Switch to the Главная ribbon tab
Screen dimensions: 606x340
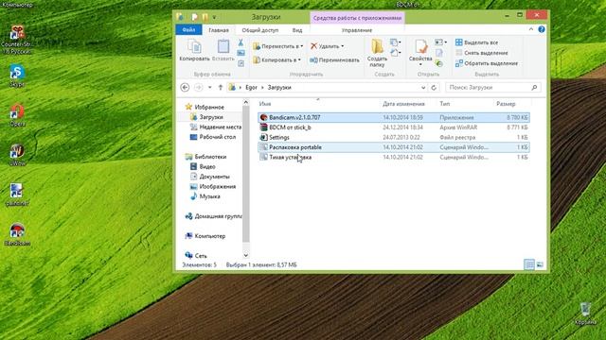pyautogui.click(x=219, y=30)
